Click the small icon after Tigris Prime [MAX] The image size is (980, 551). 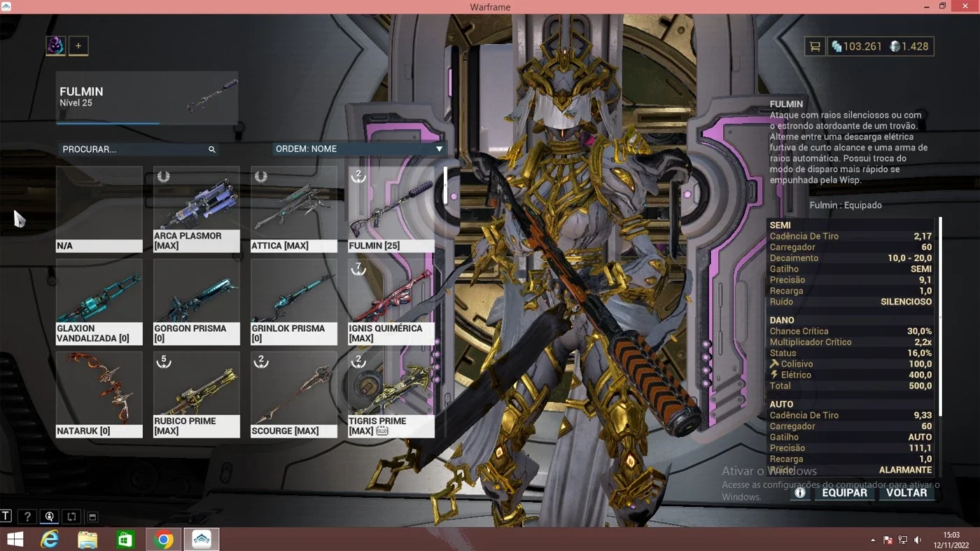click(x=382, y=431)
